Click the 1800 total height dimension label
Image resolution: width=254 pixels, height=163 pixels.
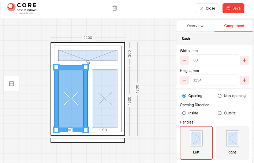[x=137, y=89]
